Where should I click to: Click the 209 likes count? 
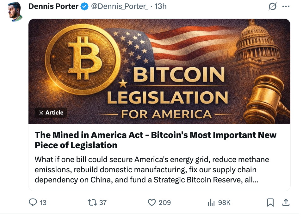click(164, 202)
